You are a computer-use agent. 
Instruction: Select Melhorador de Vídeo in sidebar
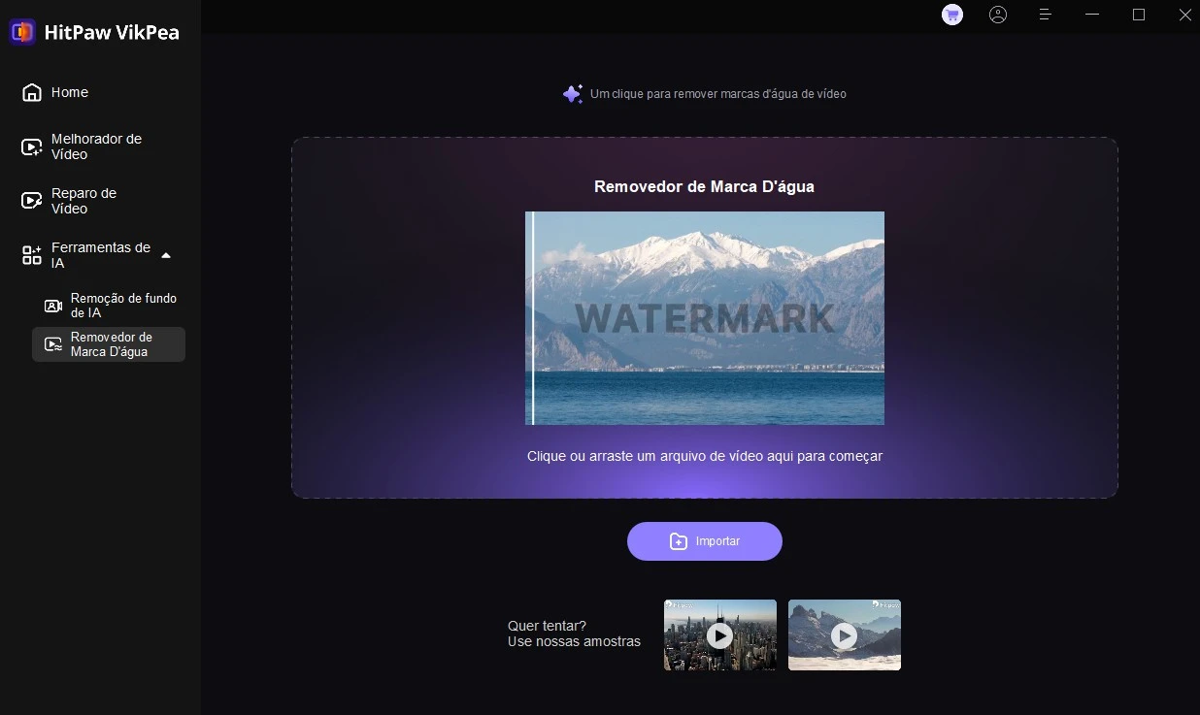tap(96, 146)
